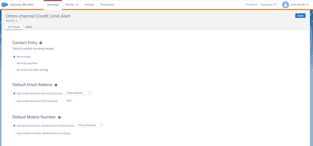Click the Journey Builder app title
Image resolution: width=313 pixels, height=146 pixels.
pyautogui.click(x=22, y=5)
